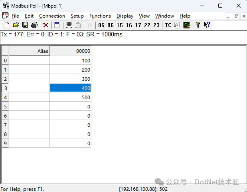Open the Setup menu
Image resolution: width=247 pixels, height=192 pixels.
77,16
